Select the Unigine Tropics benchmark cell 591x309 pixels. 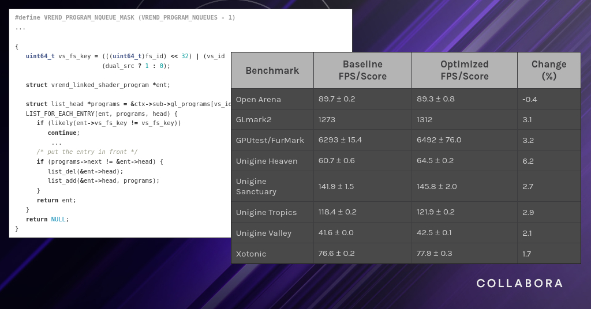[x=272, y=212]
